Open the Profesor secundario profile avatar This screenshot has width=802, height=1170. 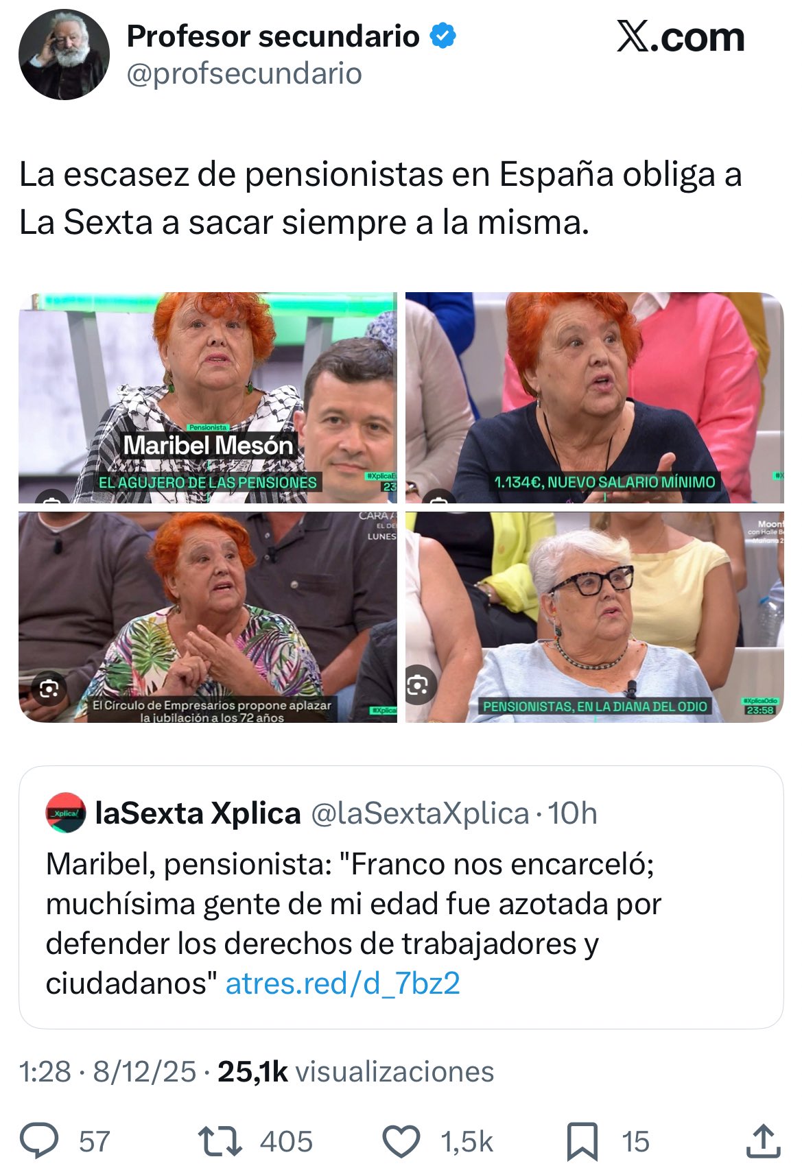tap(64, 54)
